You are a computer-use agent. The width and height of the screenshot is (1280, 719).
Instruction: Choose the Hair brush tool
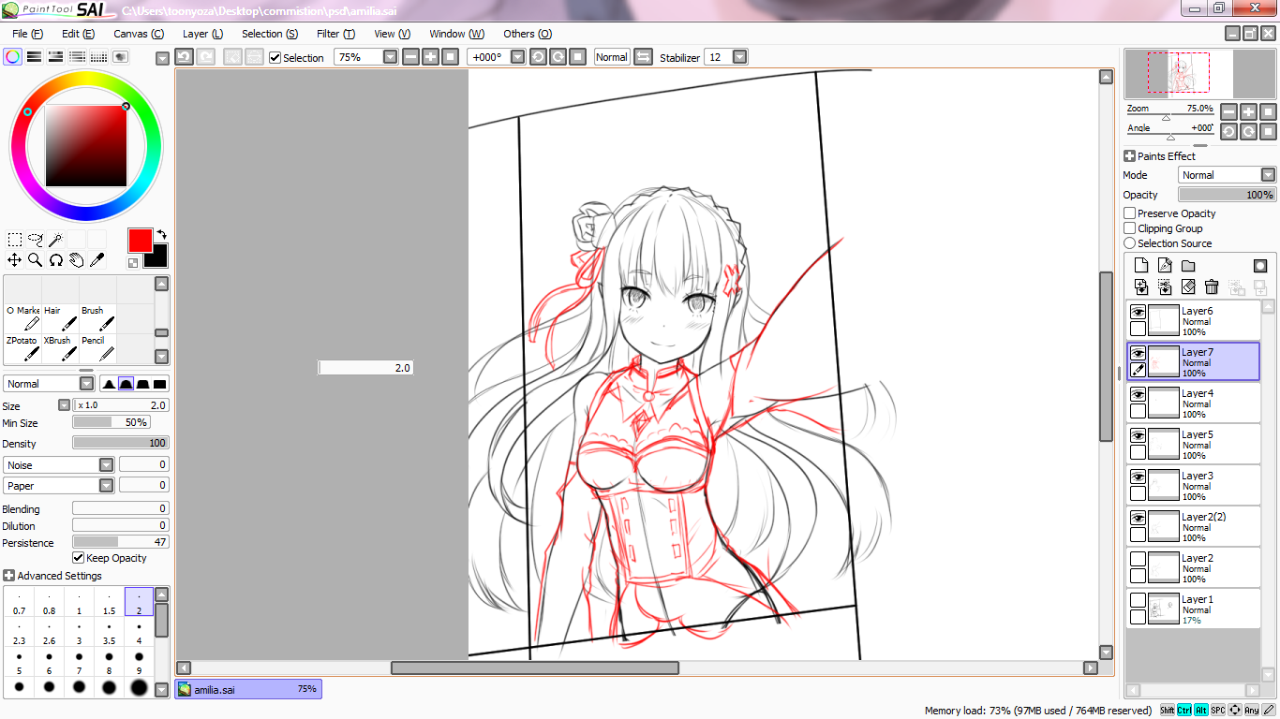pyautogui.click(x=61, y=318)
